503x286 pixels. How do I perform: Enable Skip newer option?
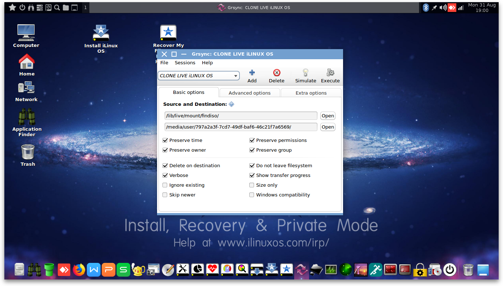[x=165, y=195]
